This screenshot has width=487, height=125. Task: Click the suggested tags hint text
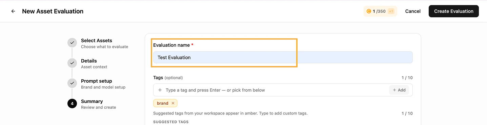click(230, 113)
